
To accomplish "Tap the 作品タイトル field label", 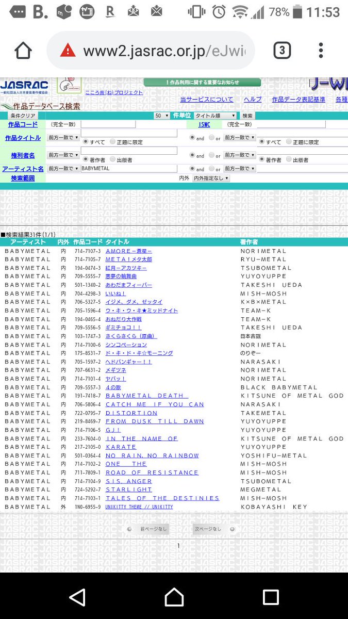I will pos(23,138).
